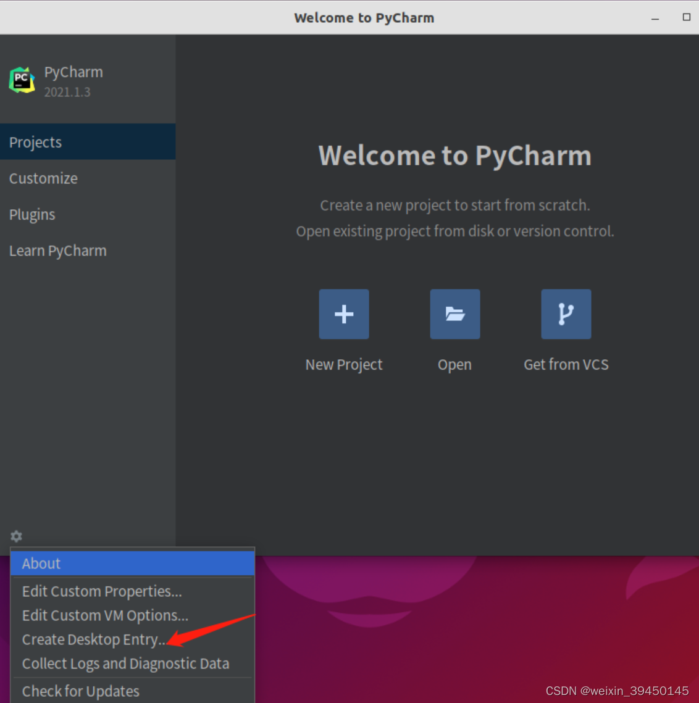Image resolution: width=699 pixels, height=703 pixels.
Task: Click the New Project plus icon
Action: click(344, 314)
